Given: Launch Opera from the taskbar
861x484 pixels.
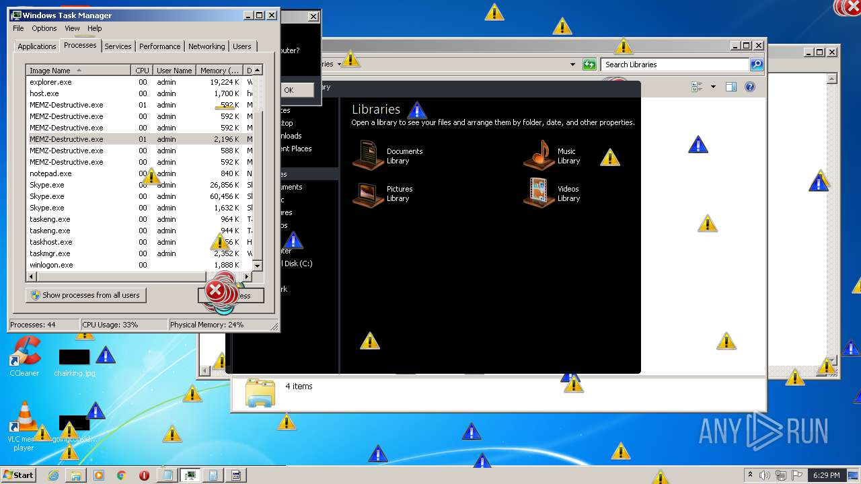Looking at the screenshot, I should click(144, 475).
